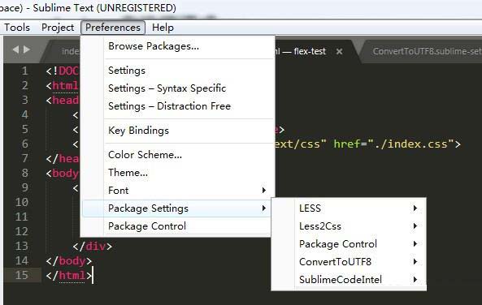Open the Tools menu
482x305 pixels.
coord(17,28)
